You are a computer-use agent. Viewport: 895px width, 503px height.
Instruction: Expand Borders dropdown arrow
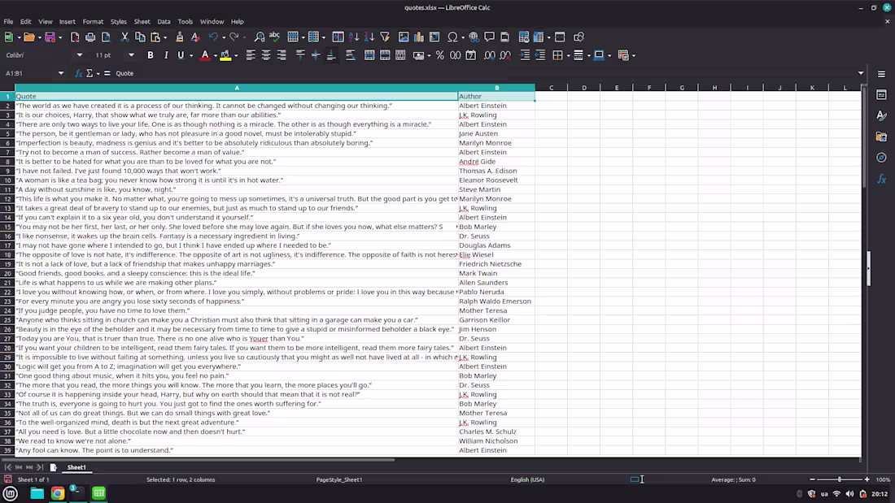568,56
